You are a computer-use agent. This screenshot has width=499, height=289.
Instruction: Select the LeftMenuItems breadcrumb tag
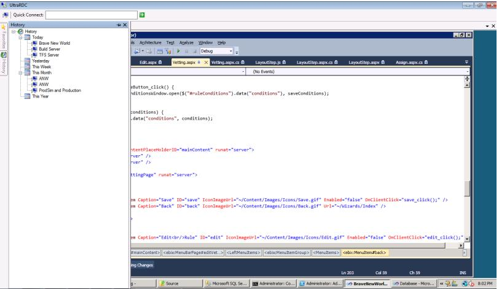coord(244,253)
